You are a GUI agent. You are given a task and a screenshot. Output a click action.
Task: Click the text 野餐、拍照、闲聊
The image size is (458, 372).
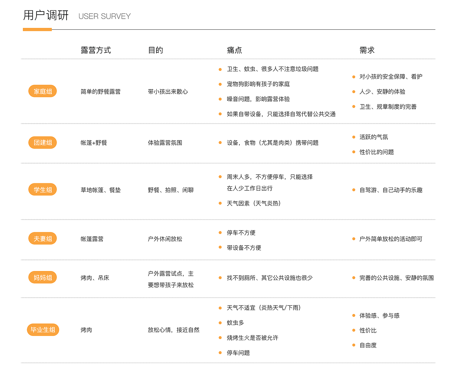(x=171, y=190)
